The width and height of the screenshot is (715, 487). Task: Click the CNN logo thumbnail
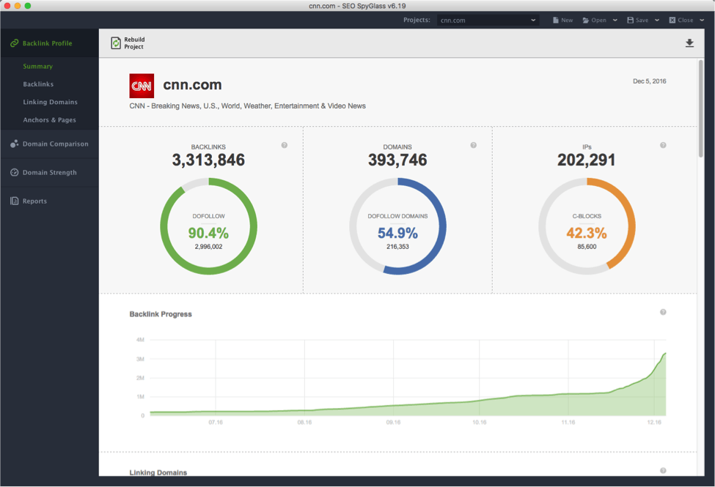pos(142,86)
